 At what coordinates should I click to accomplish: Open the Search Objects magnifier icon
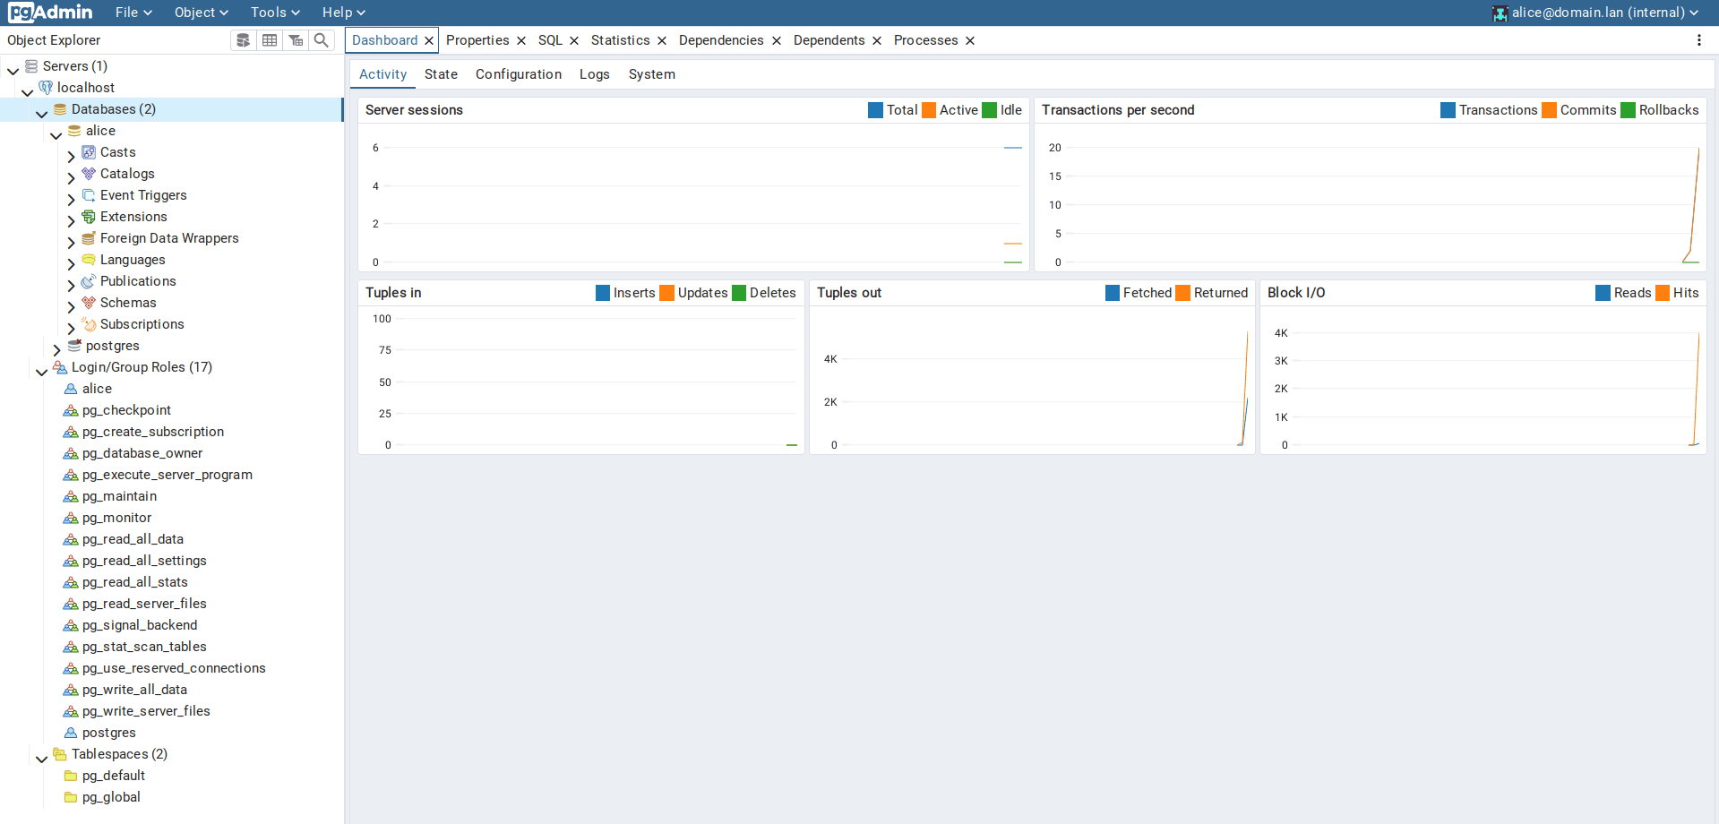click(x=322, y=40)
